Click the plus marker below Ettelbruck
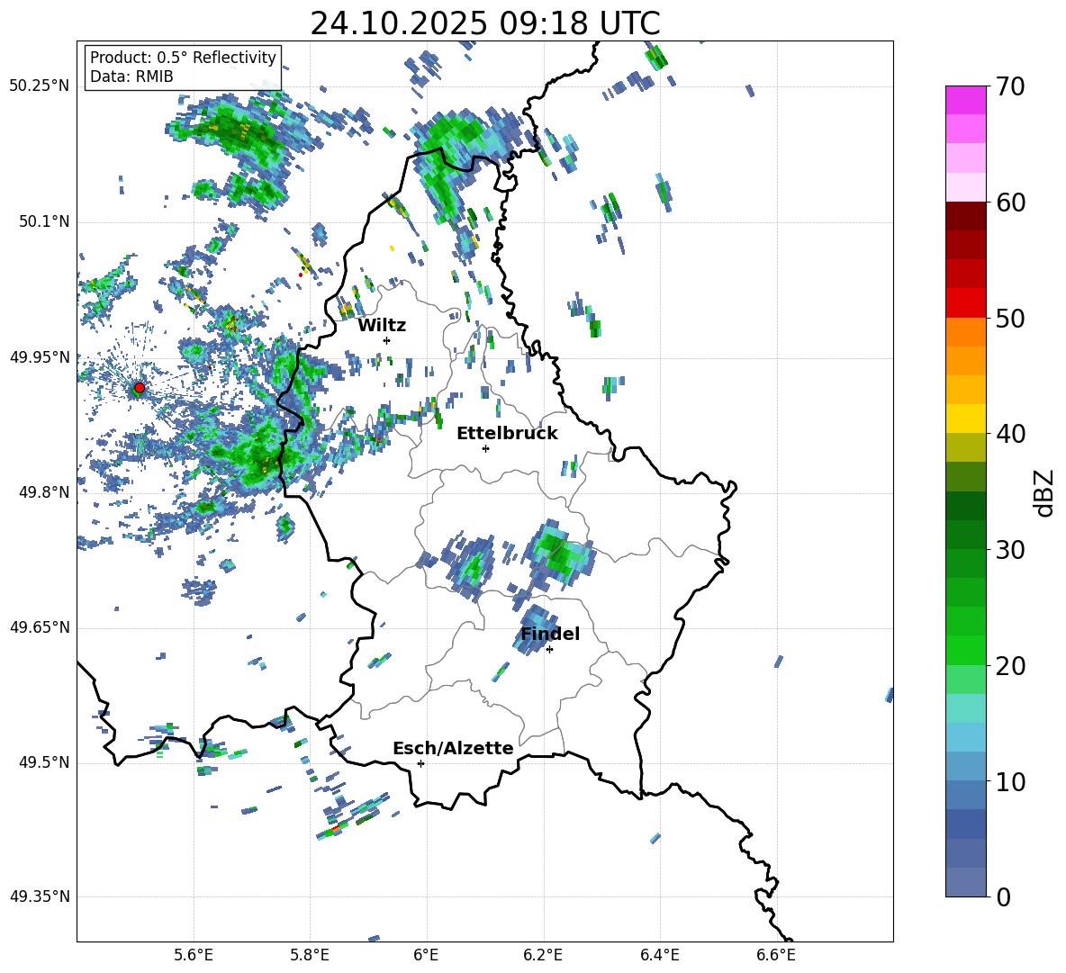 point(485,448)
